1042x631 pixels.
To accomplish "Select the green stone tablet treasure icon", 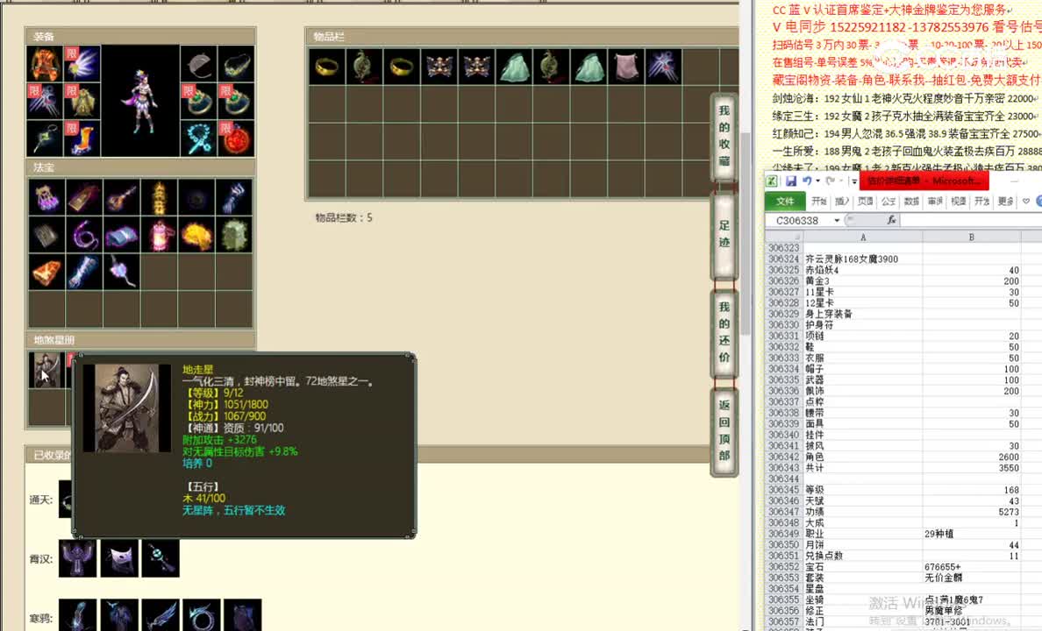I will click(x=234, y=235).
